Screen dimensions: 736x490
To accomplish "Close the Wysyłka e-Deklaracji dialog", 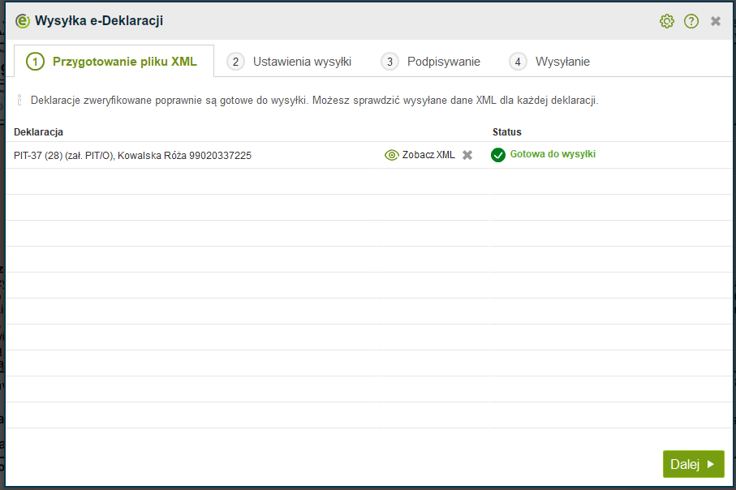I will 716,21.
